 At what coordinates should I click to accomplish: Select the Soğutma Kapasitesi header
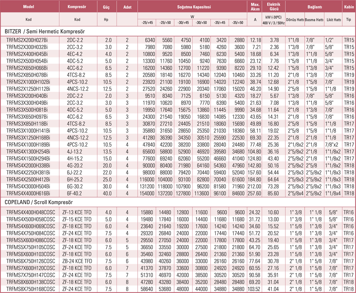point(192,6)
